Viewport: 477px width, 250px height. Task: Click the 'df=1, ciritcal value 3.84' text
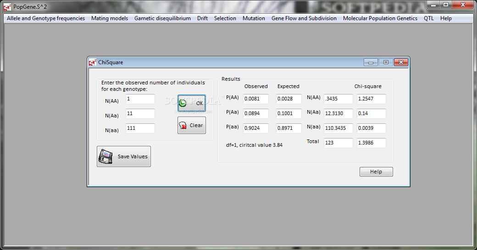tap(254, 145)
